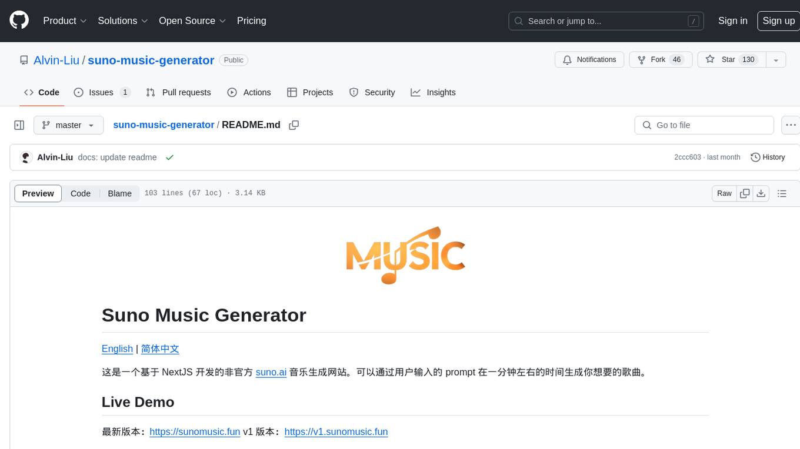
Task: Copy the README.md file path
Action: 294,125
